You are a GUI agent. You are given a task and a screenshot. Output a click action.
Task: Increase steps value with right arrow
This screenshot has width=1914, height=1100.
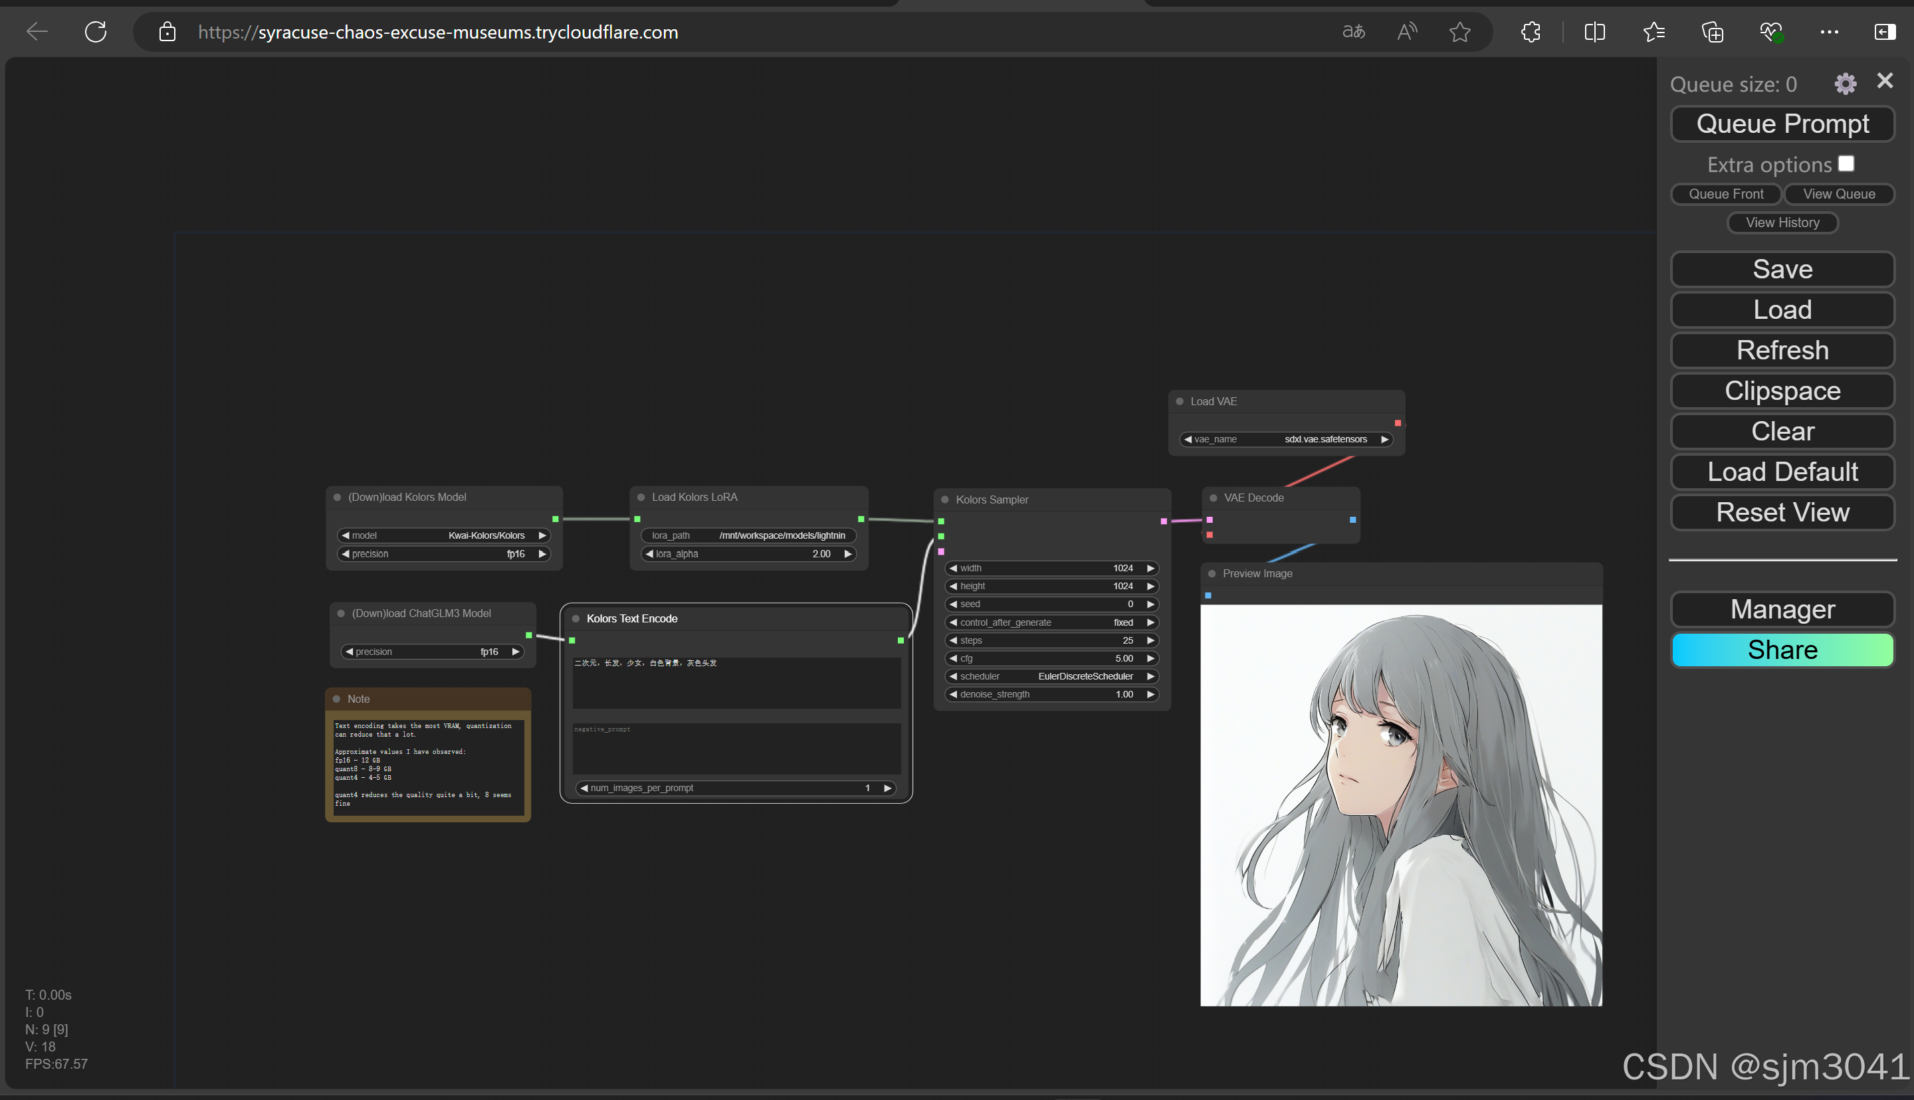(x=1150, y=640)
